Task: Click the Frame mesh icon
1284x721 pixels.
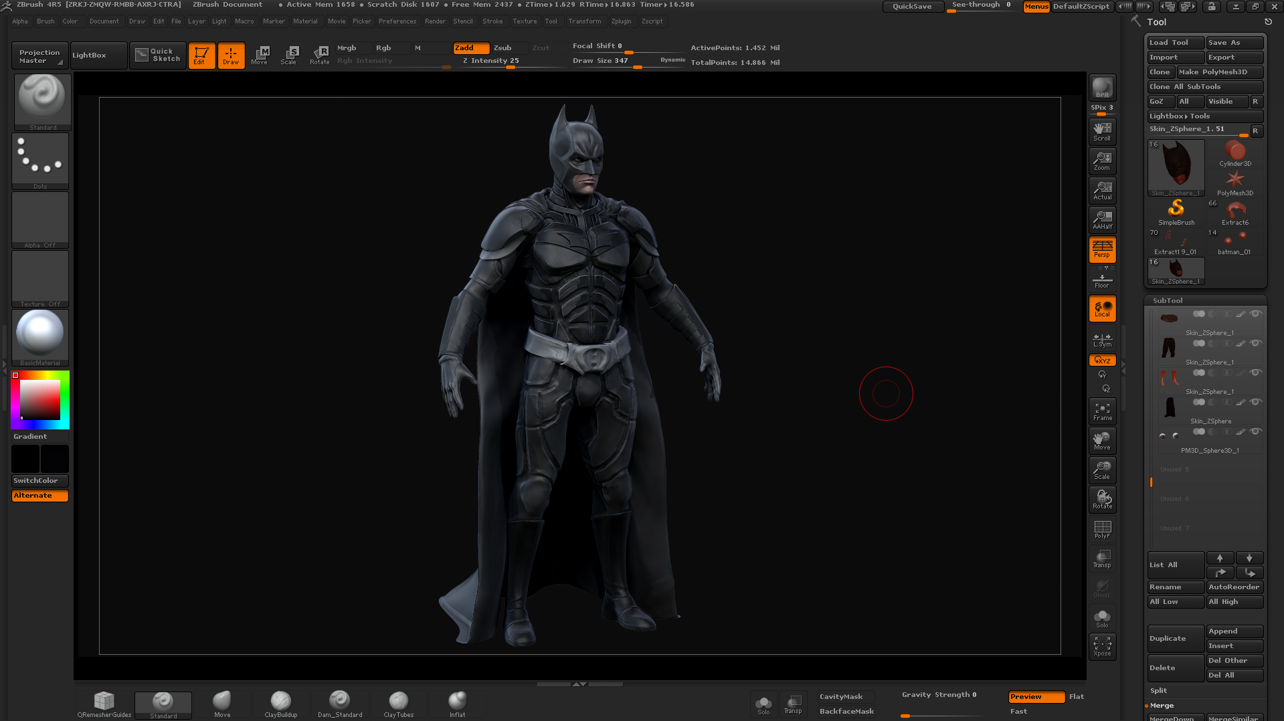Action: point(1102,411)
